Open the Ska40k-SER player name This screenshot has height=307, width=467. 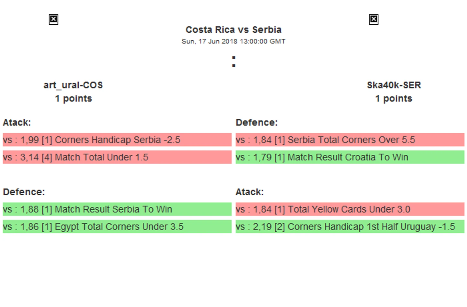click(x=394, y=85)
